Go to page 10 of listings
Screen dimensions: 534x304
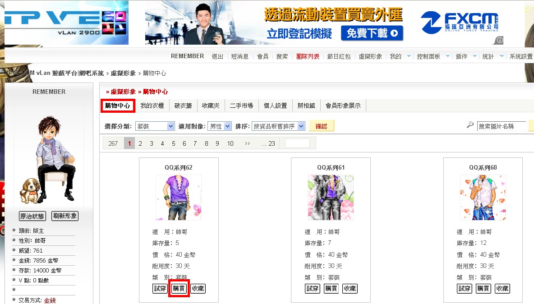tap(230, 144)
